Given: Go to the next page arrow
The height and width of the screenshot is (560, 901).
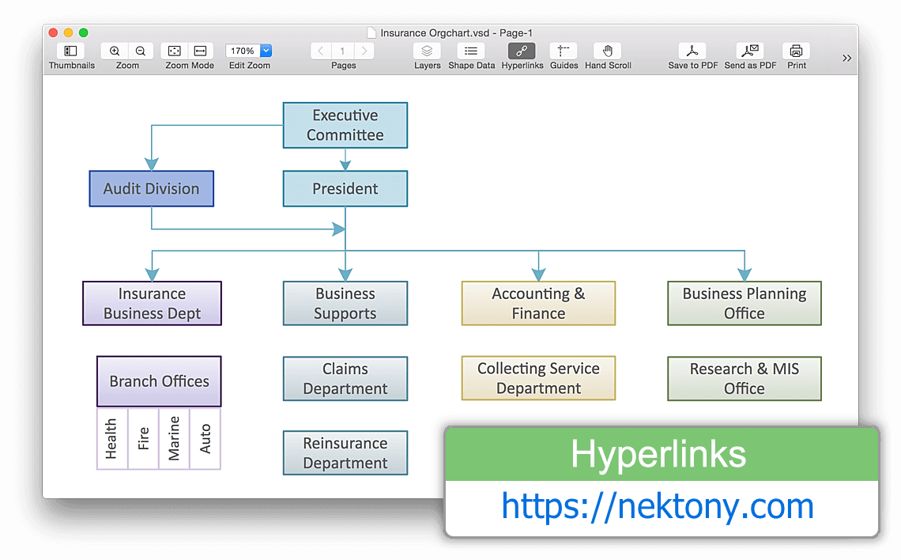Looking at the screenshot, I should coord(364,51).
